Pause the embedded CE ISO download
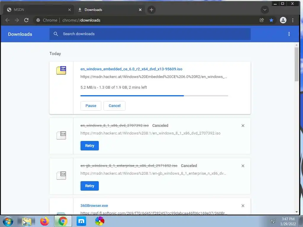Viewport: 303px width, 227px height. tap(91, 106)
